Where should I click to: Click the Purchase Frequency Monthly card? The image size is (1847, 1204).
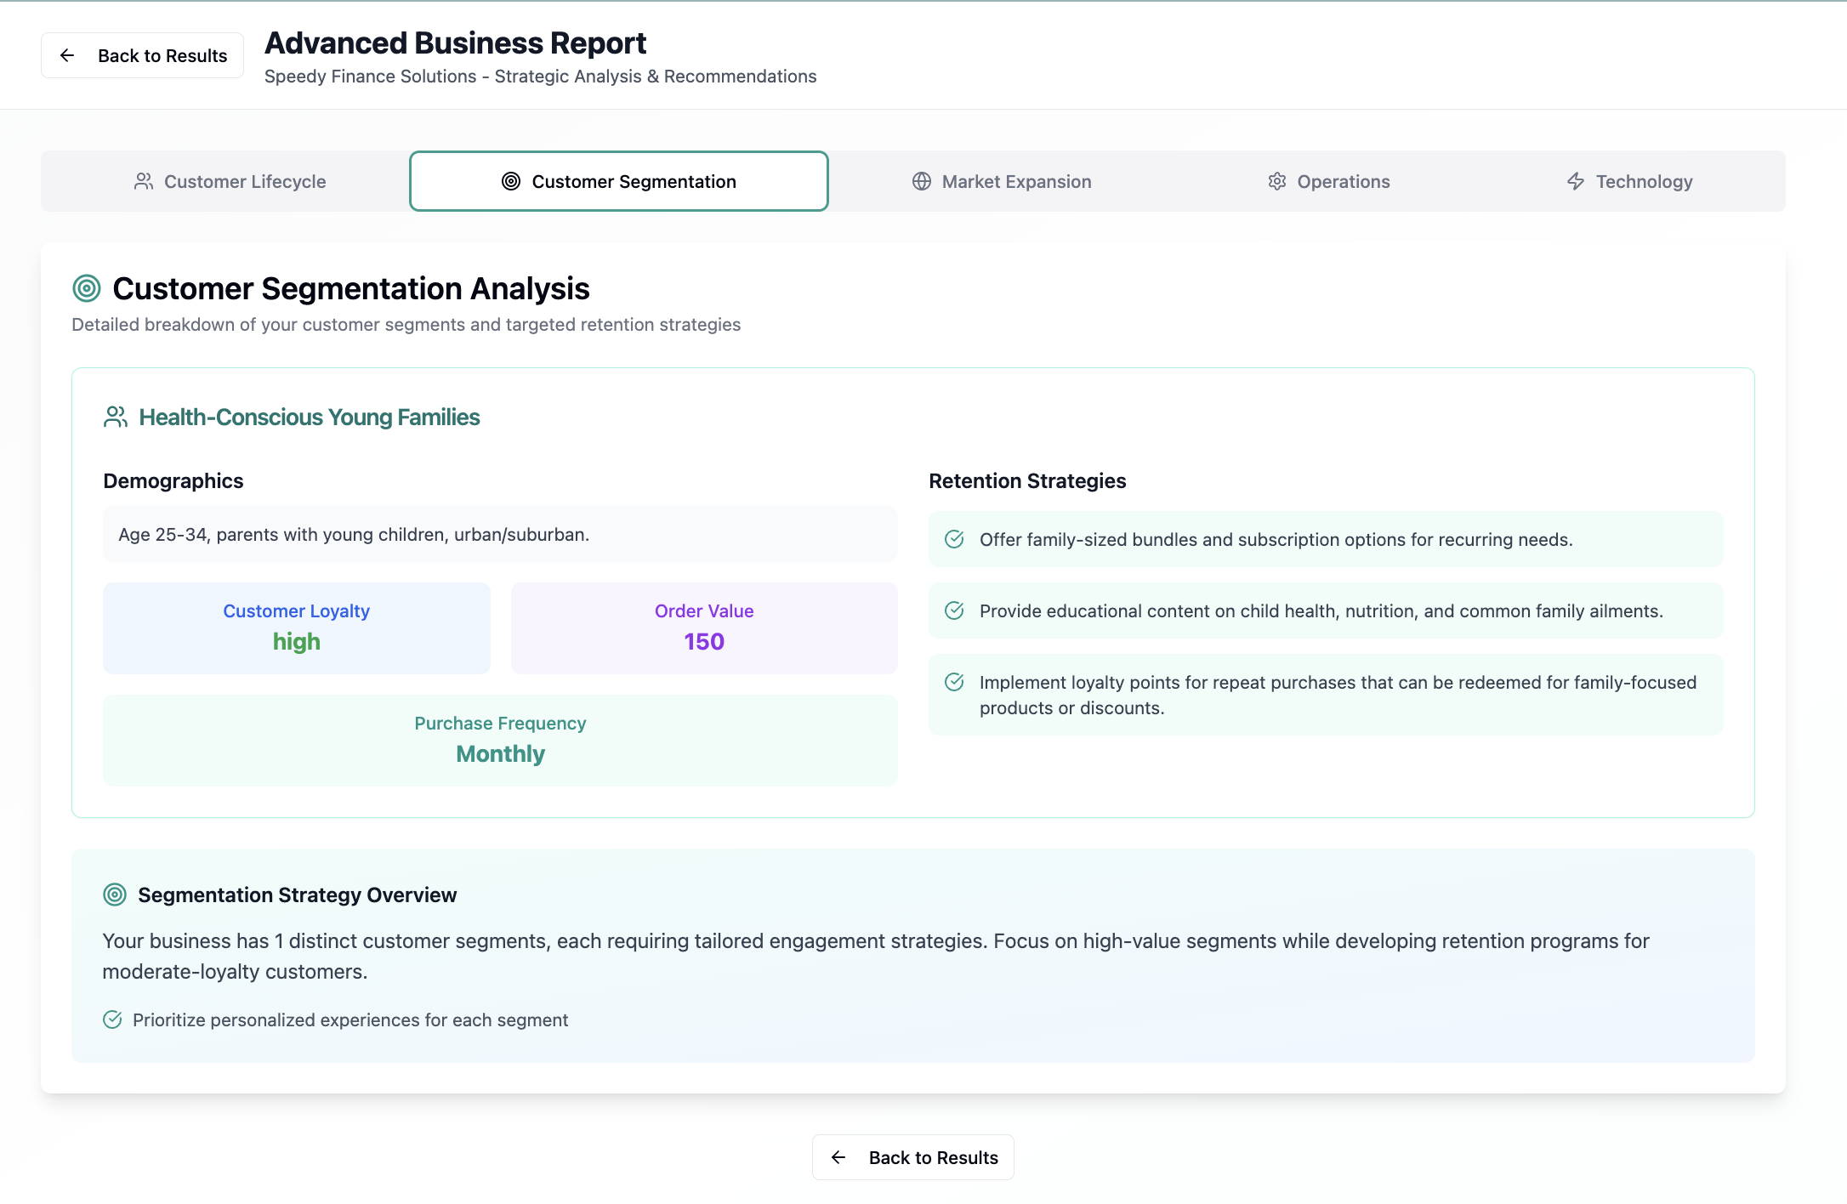[x=500, y=740]
